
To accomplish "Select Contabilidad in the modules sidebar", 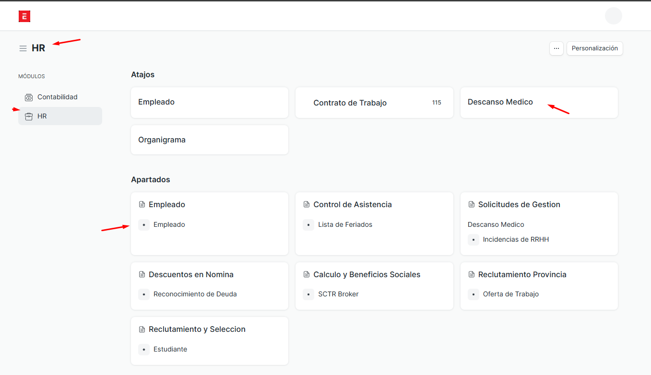I will [x=58, y=97].
